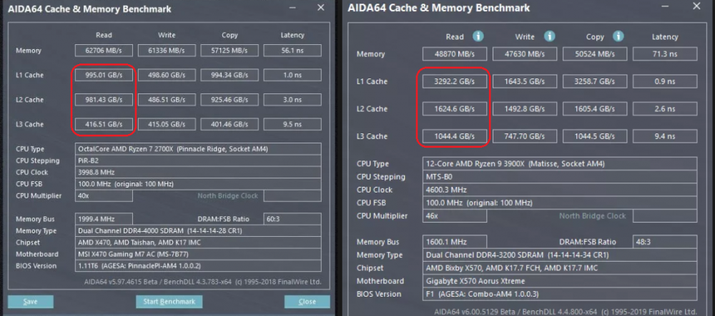Select L3 Cache read value 416.51 GB/s
Image resolution: width=715 pixels, height=316 pixels.
104,124
